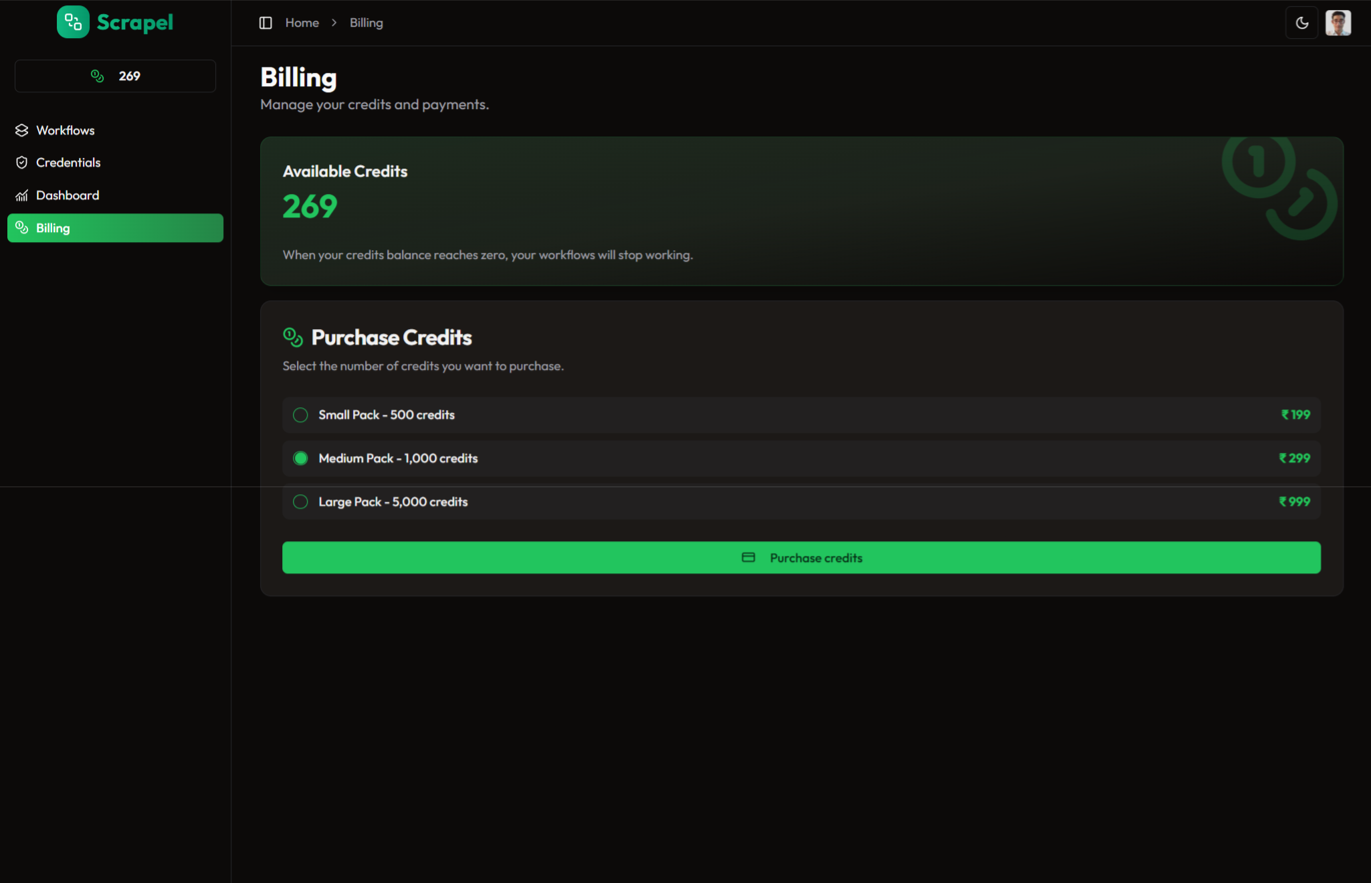Click the ₹299 price
The width and height of the screenshot is (1371, 883).
(1294, 458)
